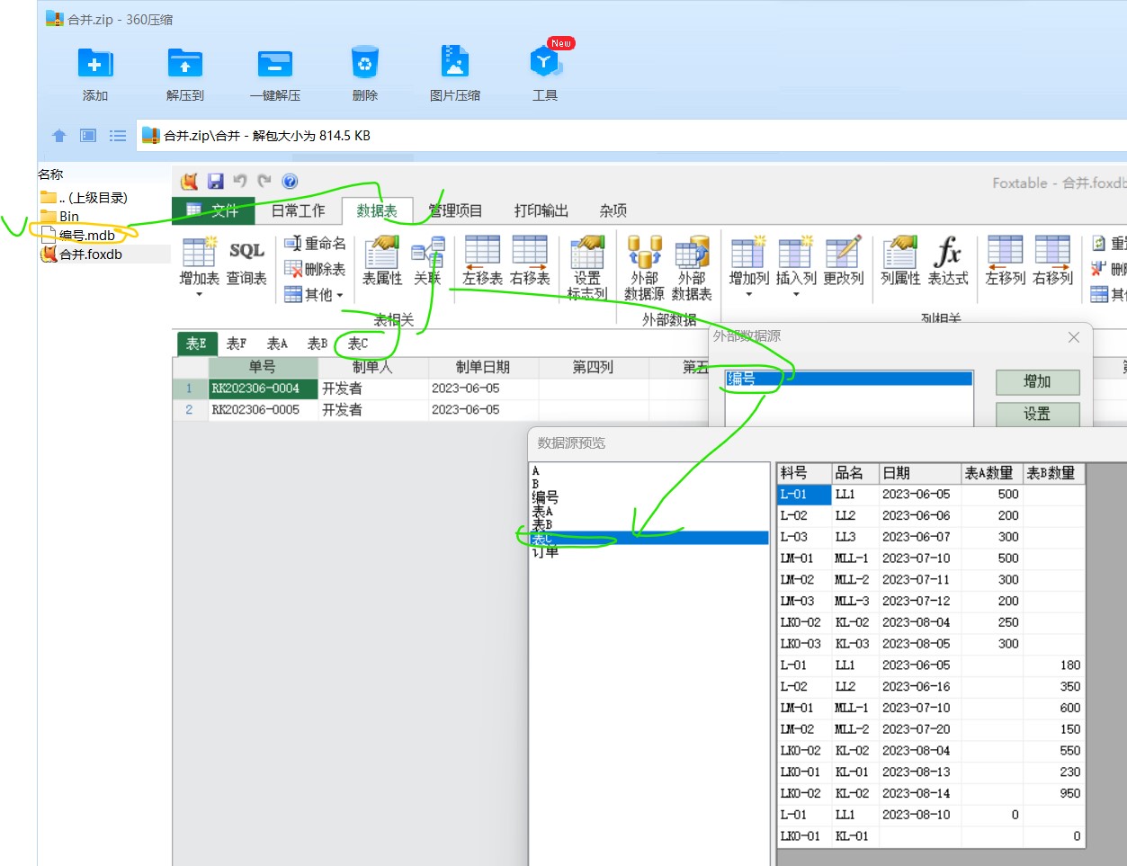Image resolution: width=1127 pixels, height=866 pixels.
Task: Go up a directory with the up arrow
Action: [59, 136]
